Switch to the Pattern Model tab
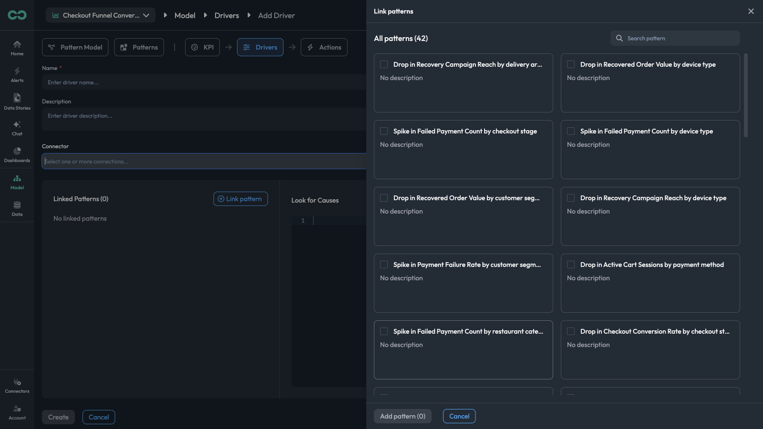The width and height of the screenshot is (763, 429). click(x=75, y=47)
